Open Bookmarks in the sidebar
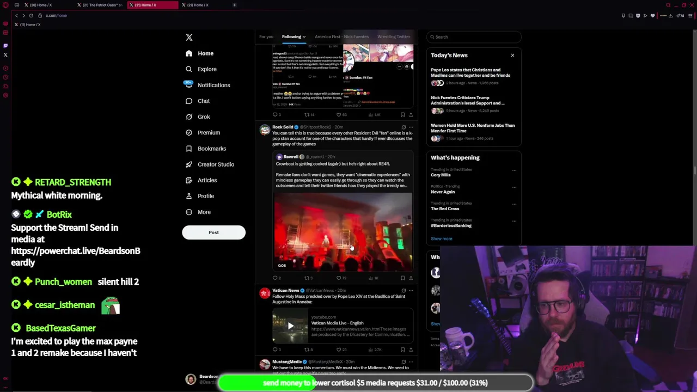The height and width of the screenshot is (392, 697). pyautogui.click(x=206, y=148)
